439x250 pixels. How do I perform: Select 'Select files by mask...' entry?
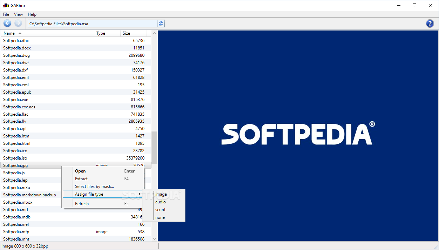103,187
